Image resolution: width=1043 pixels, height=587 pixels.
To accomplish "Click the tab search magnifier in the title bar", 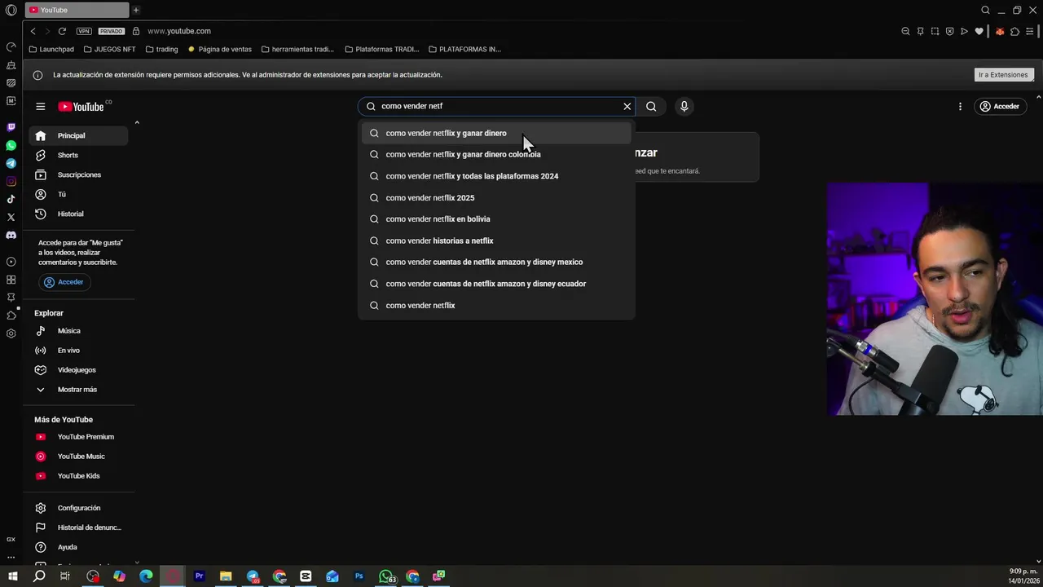I will point(985,10).
